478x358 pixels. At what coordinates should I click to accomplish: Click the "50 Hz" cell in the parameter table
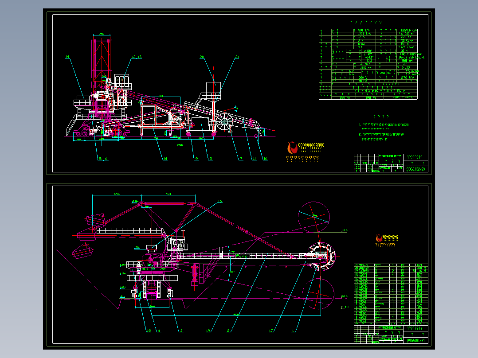pos(363,81)
